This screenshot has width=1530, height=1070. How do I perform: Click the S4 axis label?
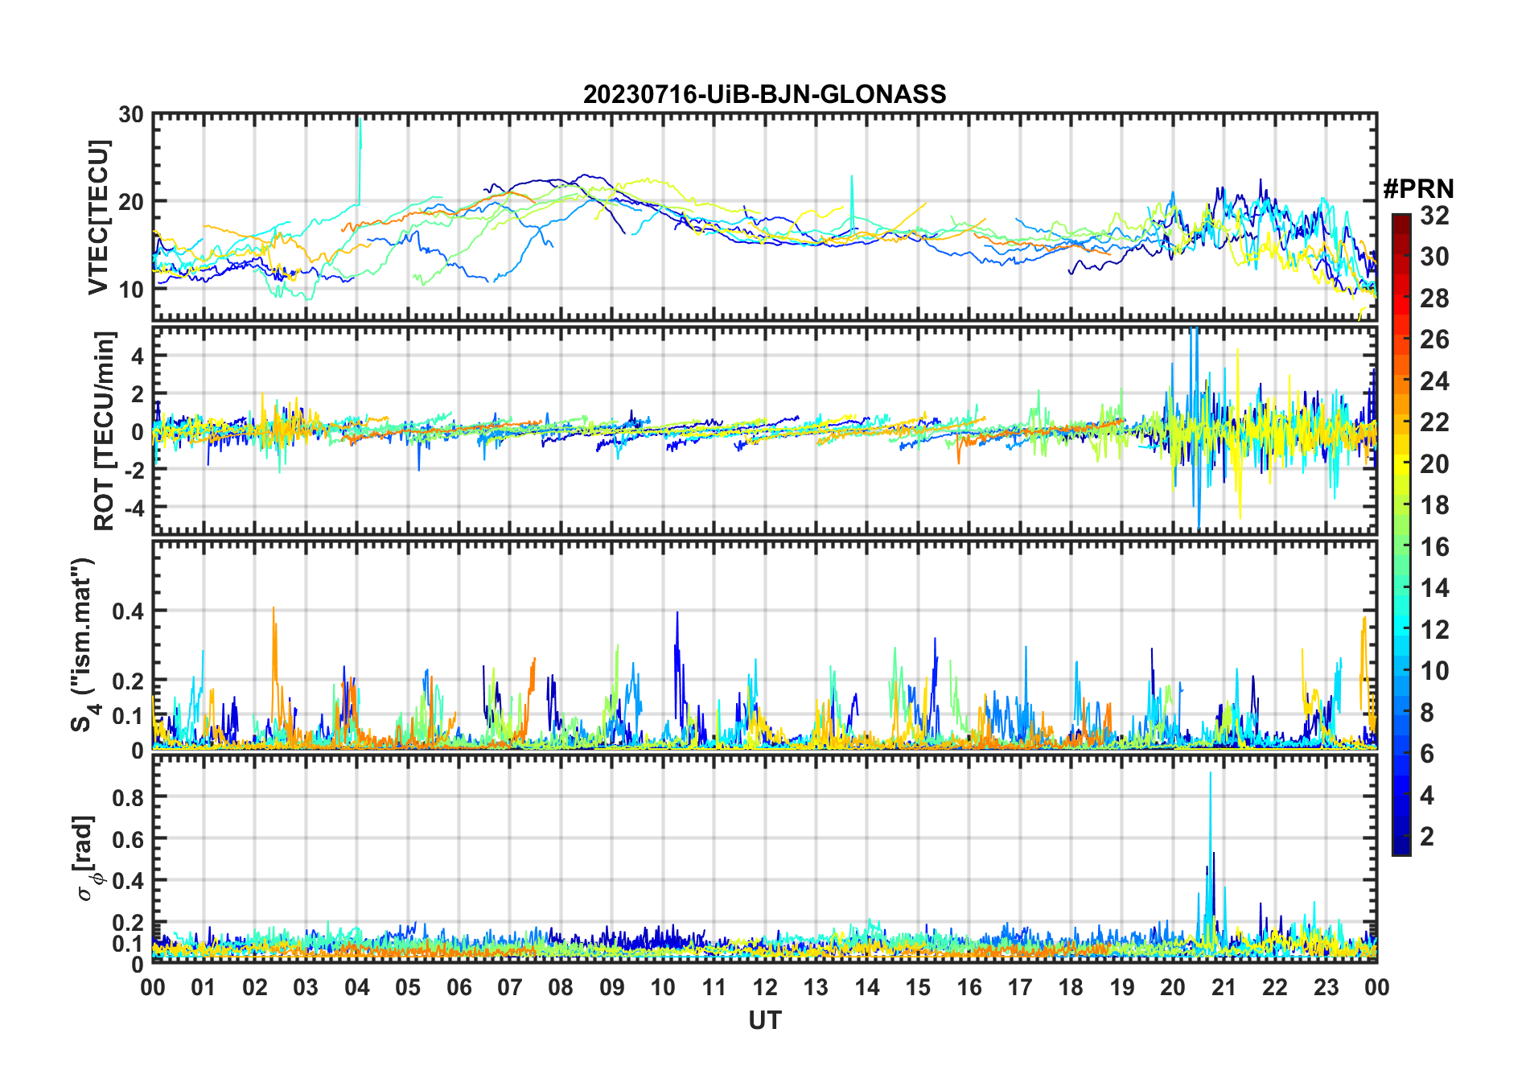[x=83, y=645]
